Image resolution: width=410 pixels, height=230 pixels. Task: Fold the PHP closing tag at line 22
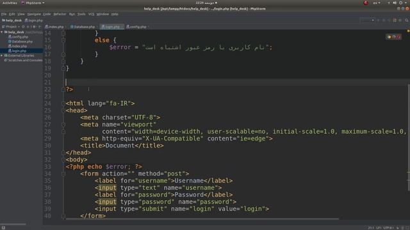[x=63, y=89]
